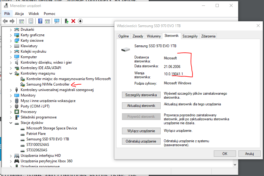Open the Plik menu
264x176 pixels.
7,14
